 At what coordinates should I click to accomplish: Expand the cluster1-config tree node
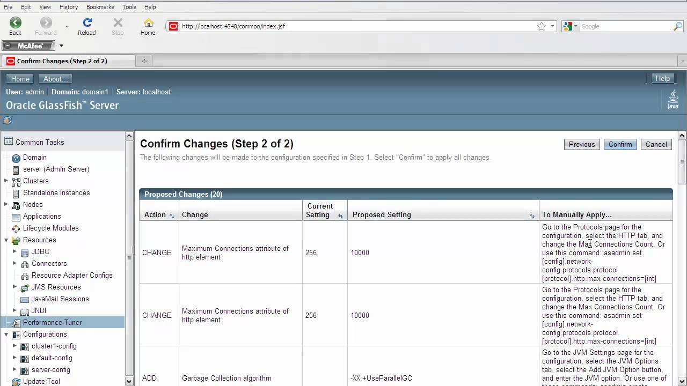[15, 346]
